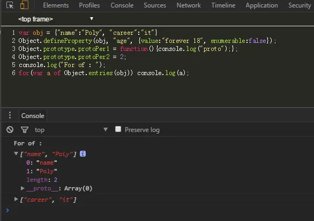Open the top frame dropdown arrow
Viewport: 314px width, 221px height.
[x=92, y=19]
